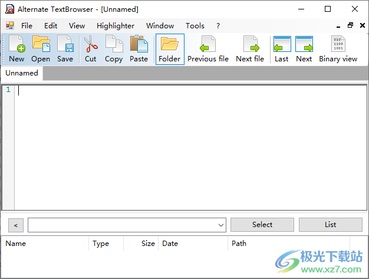Screen dimensions: 369x279
Task: Close the inner Unnamed document
Action: coord(363,25)
